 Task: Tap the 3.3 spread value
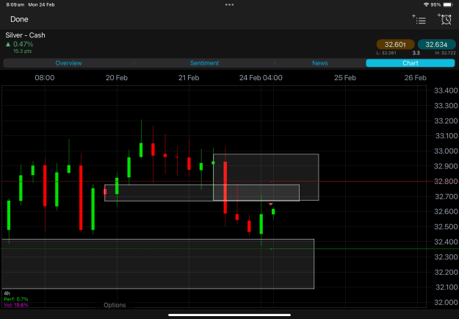click(416, 53)
